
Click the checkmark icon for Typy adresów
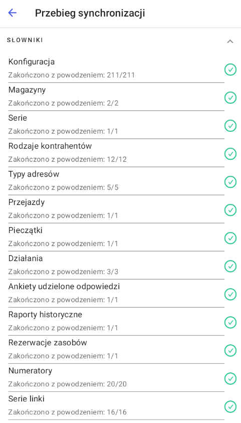230,181
